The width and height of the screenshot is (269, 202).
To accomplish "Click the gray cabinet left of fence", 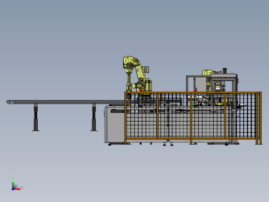I will pos(114,124).
